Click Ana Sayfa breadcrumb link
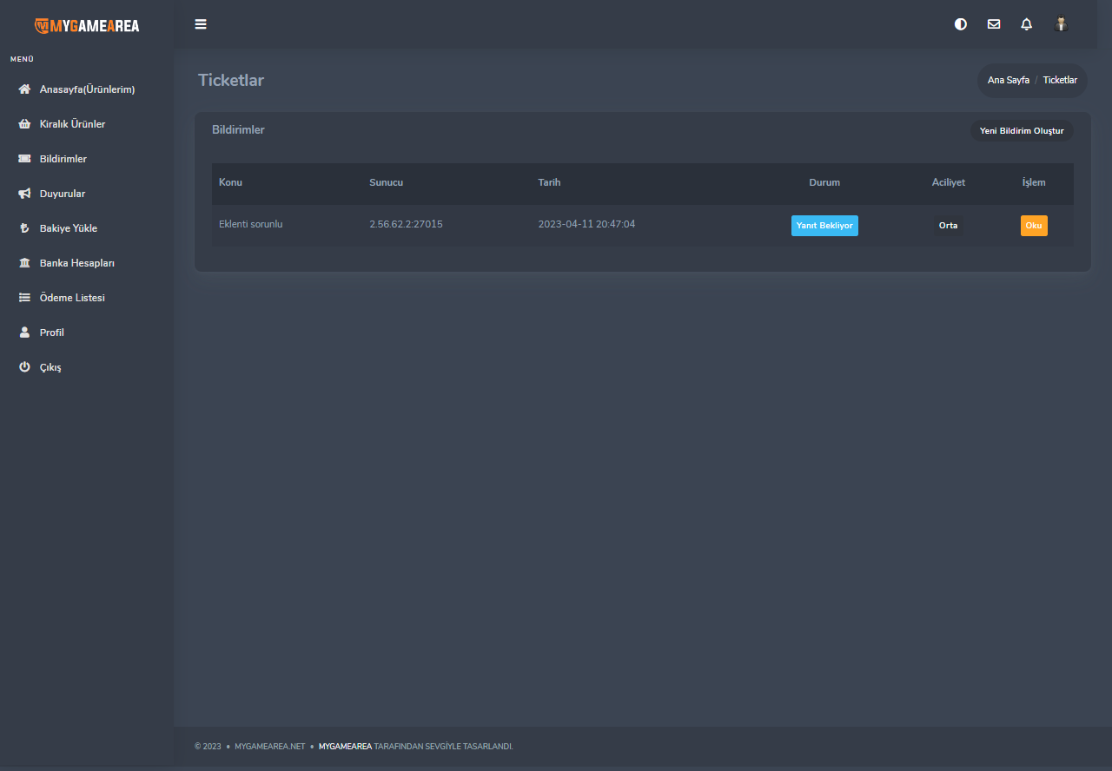Viewport: 1112px width, 771px height. [1008, 80]
